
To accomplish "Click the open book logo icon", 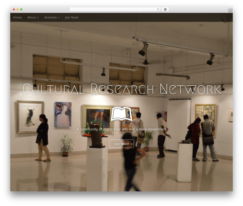I will [121, 114].
